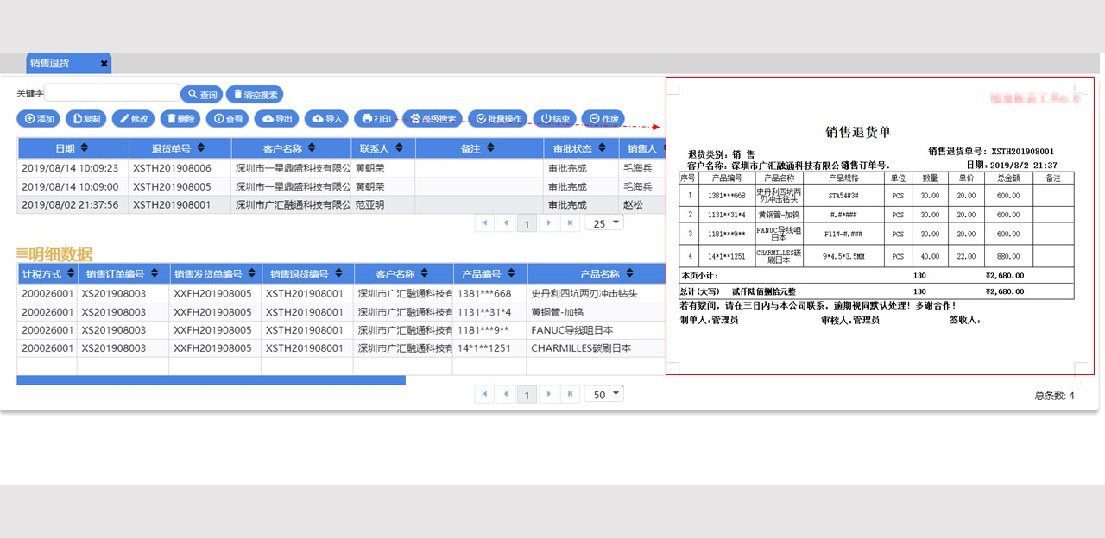This screenshot has width=1105, height=538.
Task: Open 高级搜索 advanced search
Action: point(432,119)
